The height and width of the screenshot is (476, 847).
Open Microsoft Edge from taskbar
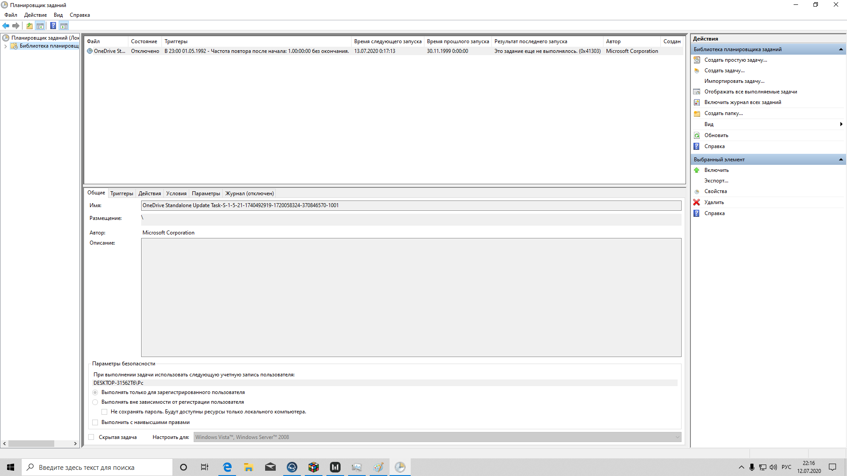[x=227, y=467]
